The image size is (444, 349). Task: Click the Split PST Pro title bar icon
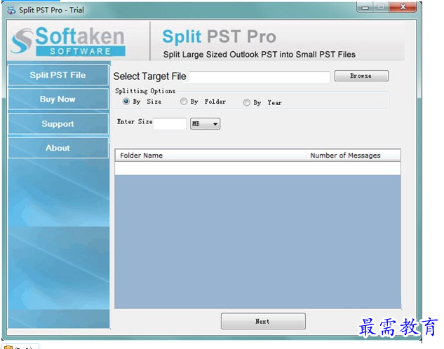click(x=11, y=10)
